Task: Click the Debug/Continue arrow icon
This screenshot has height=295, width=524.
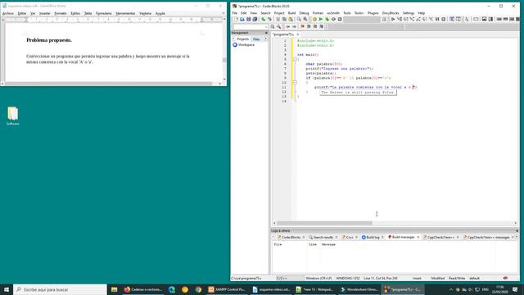Action: tap(393, 20)
